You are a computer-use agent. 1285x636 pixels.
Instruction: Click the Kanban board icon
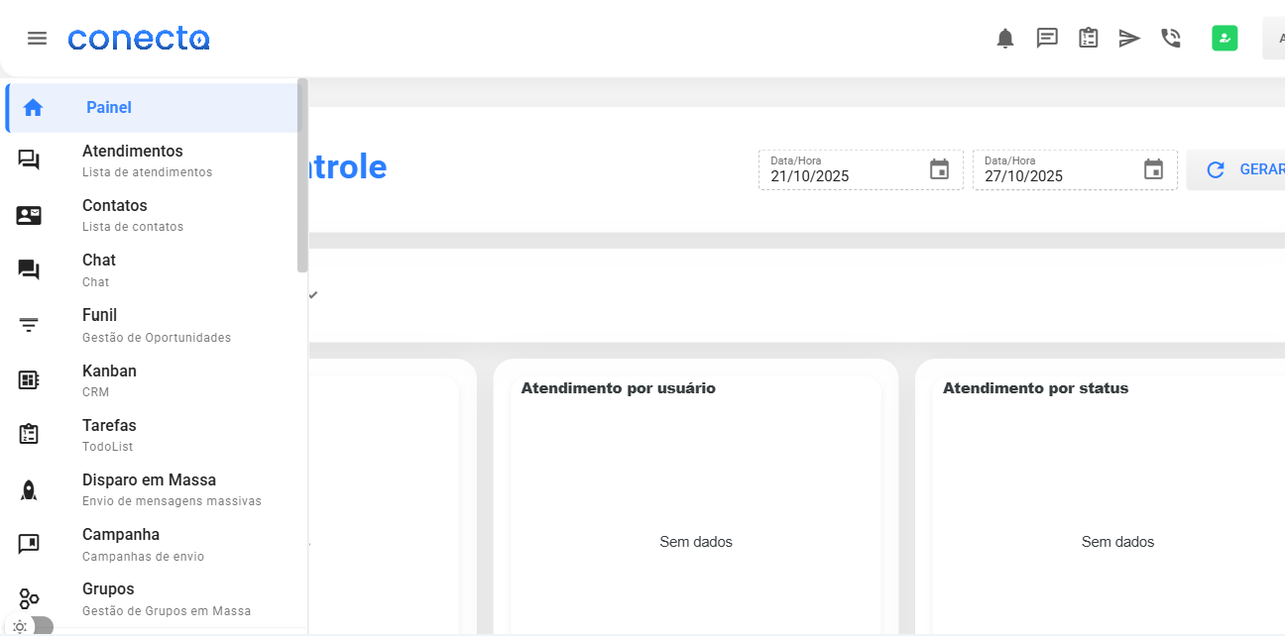[x=29, y=379]
